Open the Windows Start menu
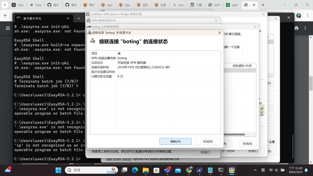Screen dimensions: 313x176 pos(58,170)
